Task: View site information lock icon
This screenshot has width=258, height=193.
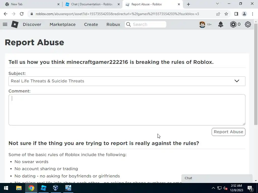Action: 32,14
